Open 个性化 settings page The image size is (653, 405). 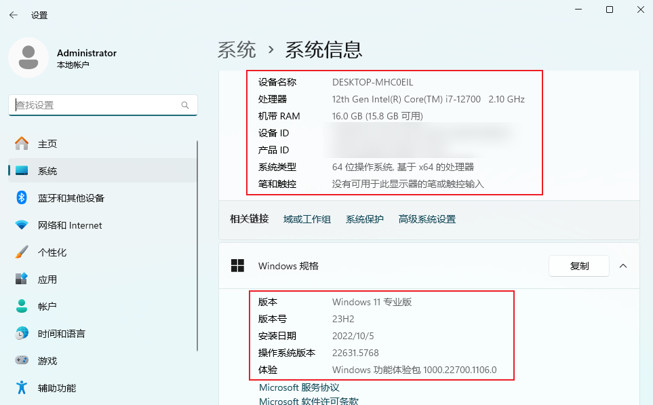pos(102,252)
